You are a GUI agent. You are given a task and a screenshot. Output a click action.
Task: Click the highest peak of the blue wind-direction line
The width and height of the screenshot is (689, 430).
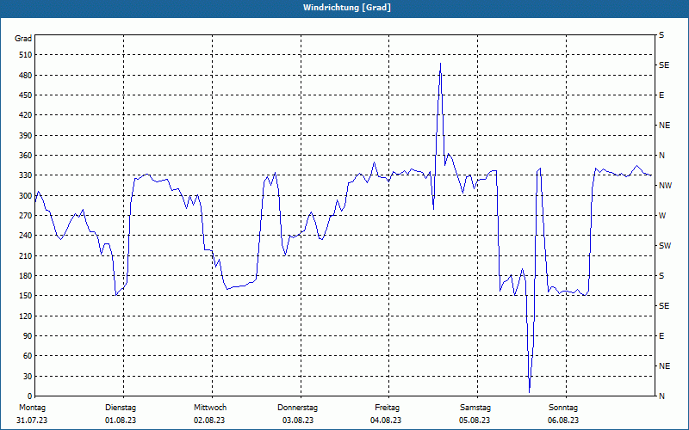pos(440,64)
